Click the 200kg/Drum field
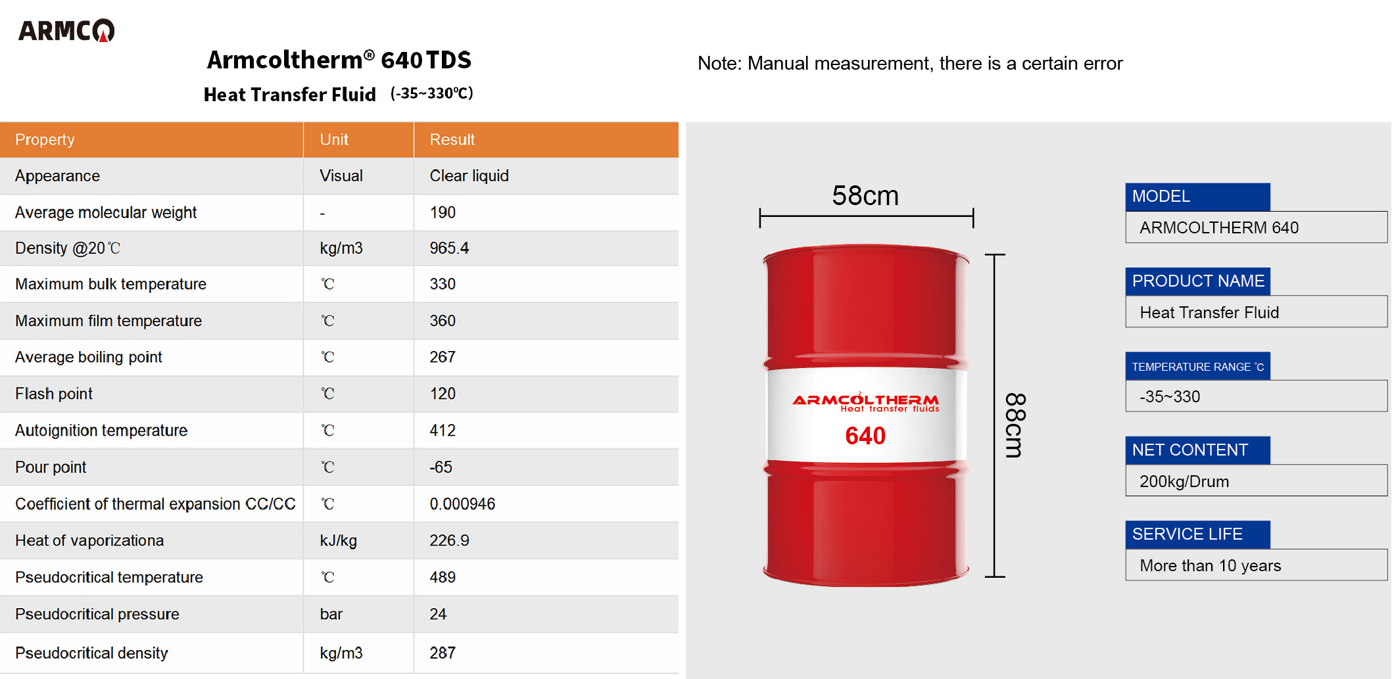This screenshot has width=1392, height=679. pos(1256,481)
